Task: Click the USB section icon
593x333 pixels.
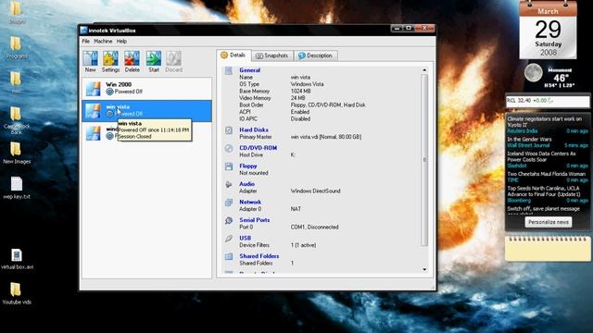Action: click(229, 239)
